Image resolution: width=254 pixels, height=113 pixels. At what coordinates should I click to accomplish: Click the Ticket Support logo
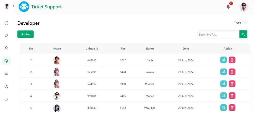coord(40,7)
